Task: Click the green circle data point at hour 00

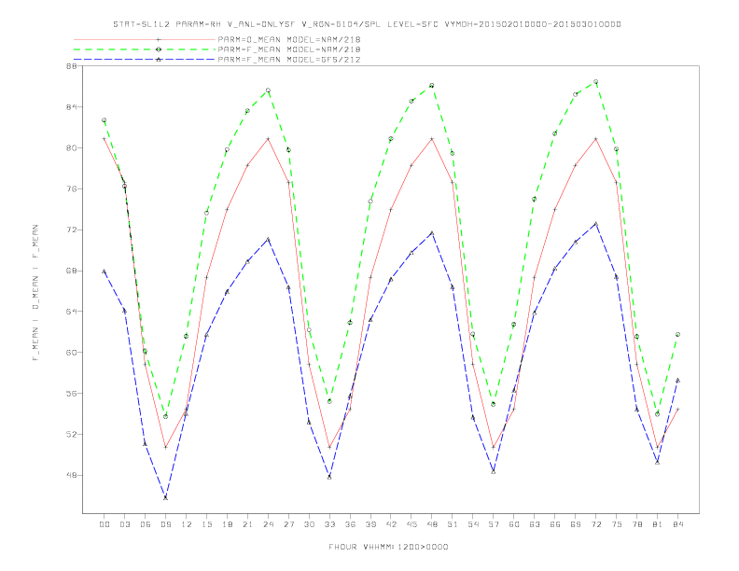Action: (105, 120)
